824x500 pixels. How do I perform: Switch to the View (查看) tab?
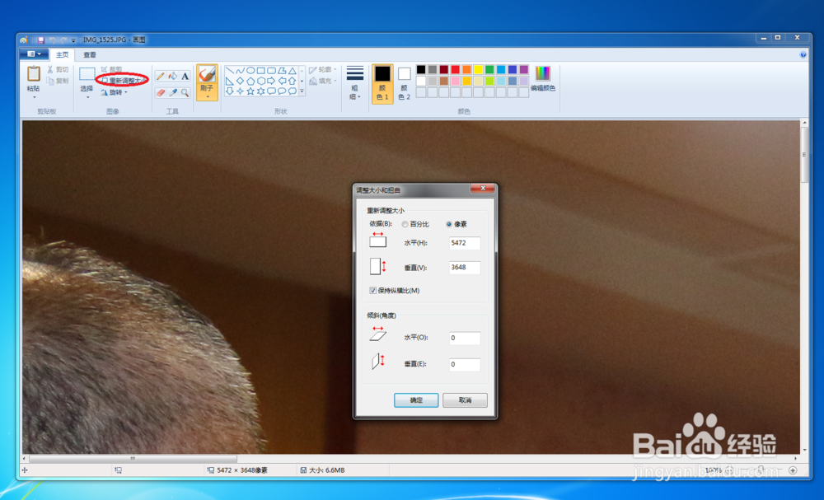tap(90, 54)
